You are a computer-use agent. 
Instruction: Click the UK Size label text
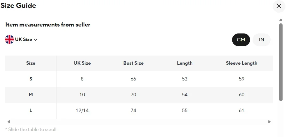(24, 40)
